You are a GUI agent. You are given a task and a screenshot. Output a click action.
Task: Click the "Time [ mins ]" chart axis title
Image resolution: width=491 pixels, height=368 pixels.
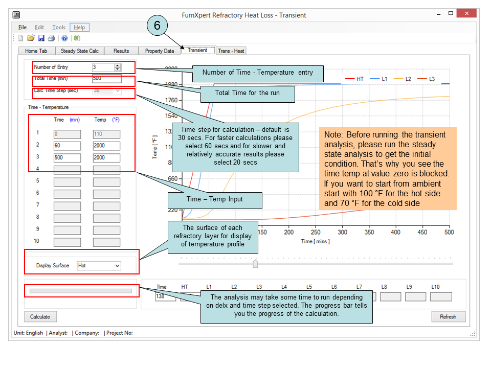(316, 242)
